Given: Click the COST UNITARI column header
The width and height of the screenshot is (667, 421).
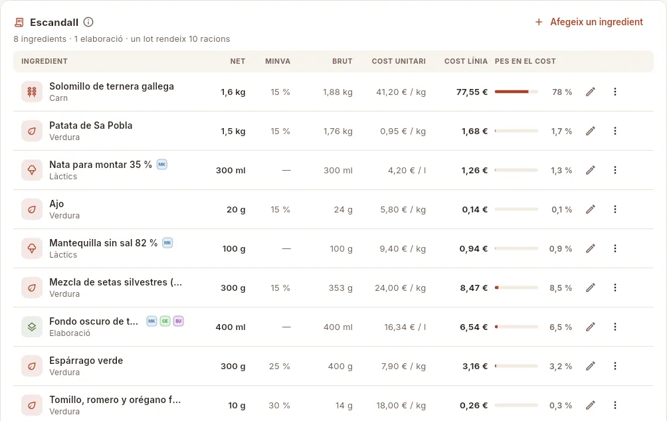Looking at the screenshot, I should 399,61.
